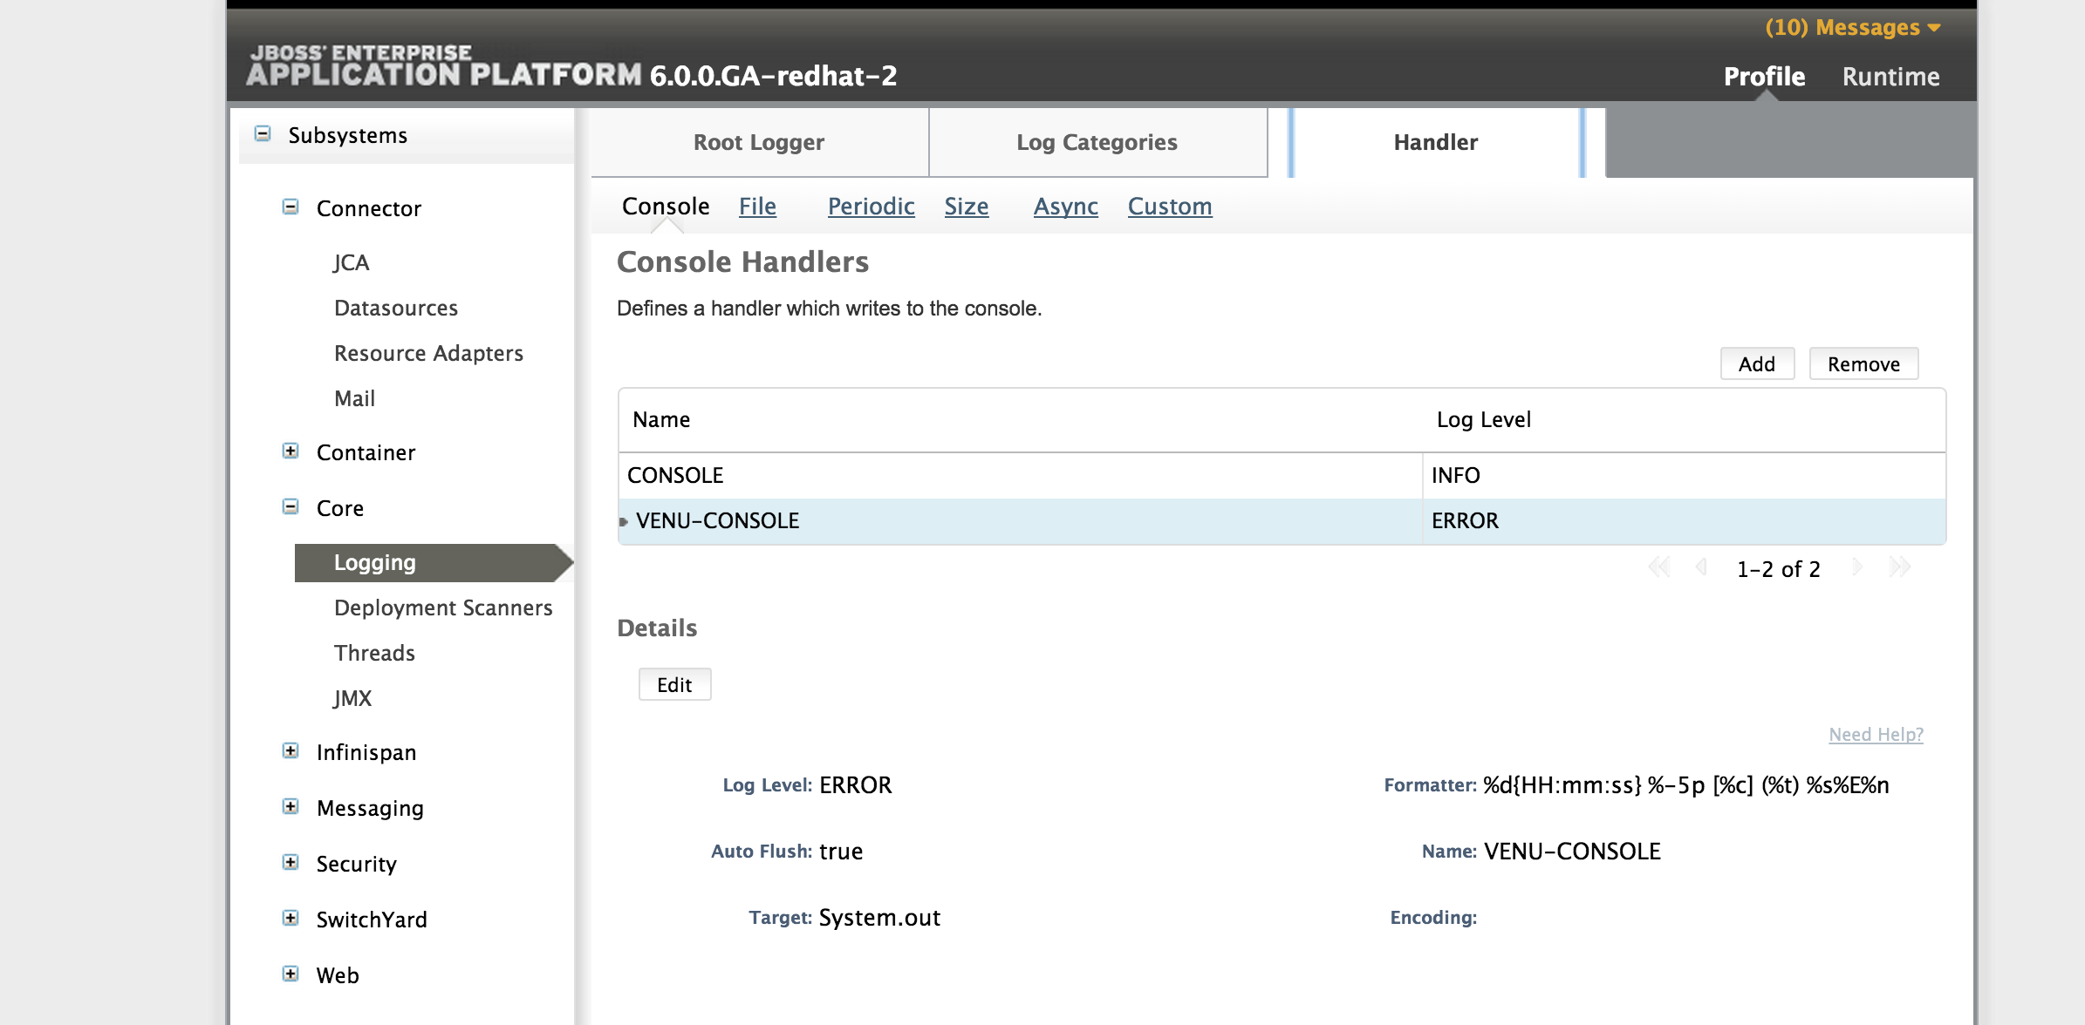Open the Periodic handler link
The width and height of the screenshot is (2085, 1025).
point(871,207)
